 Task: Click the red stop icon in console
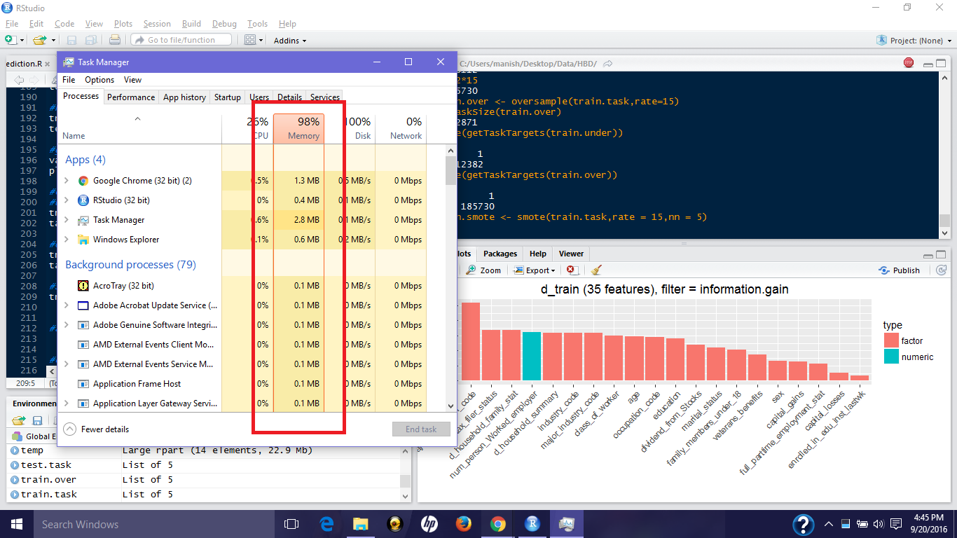coord(909,63)
